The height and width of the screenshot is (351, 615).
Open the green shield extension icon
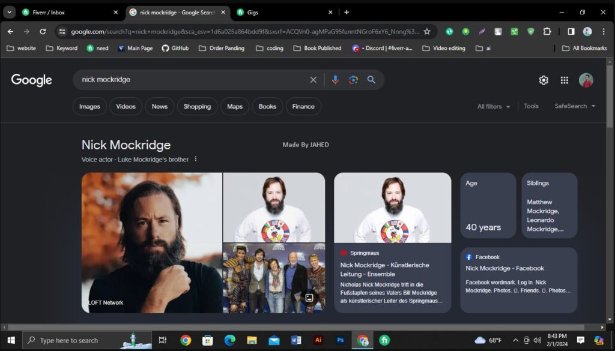[x=531, y=32]
